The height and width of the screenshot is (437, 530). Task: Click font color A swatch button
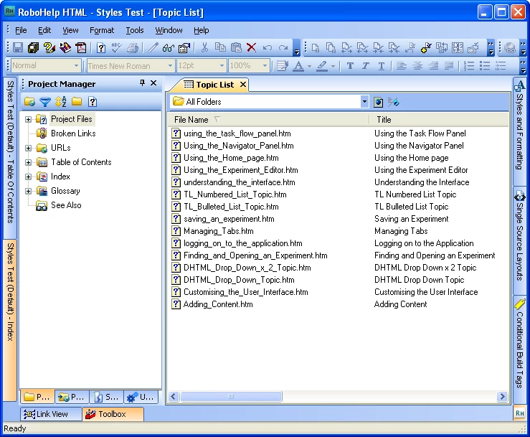tap(298, 65)
